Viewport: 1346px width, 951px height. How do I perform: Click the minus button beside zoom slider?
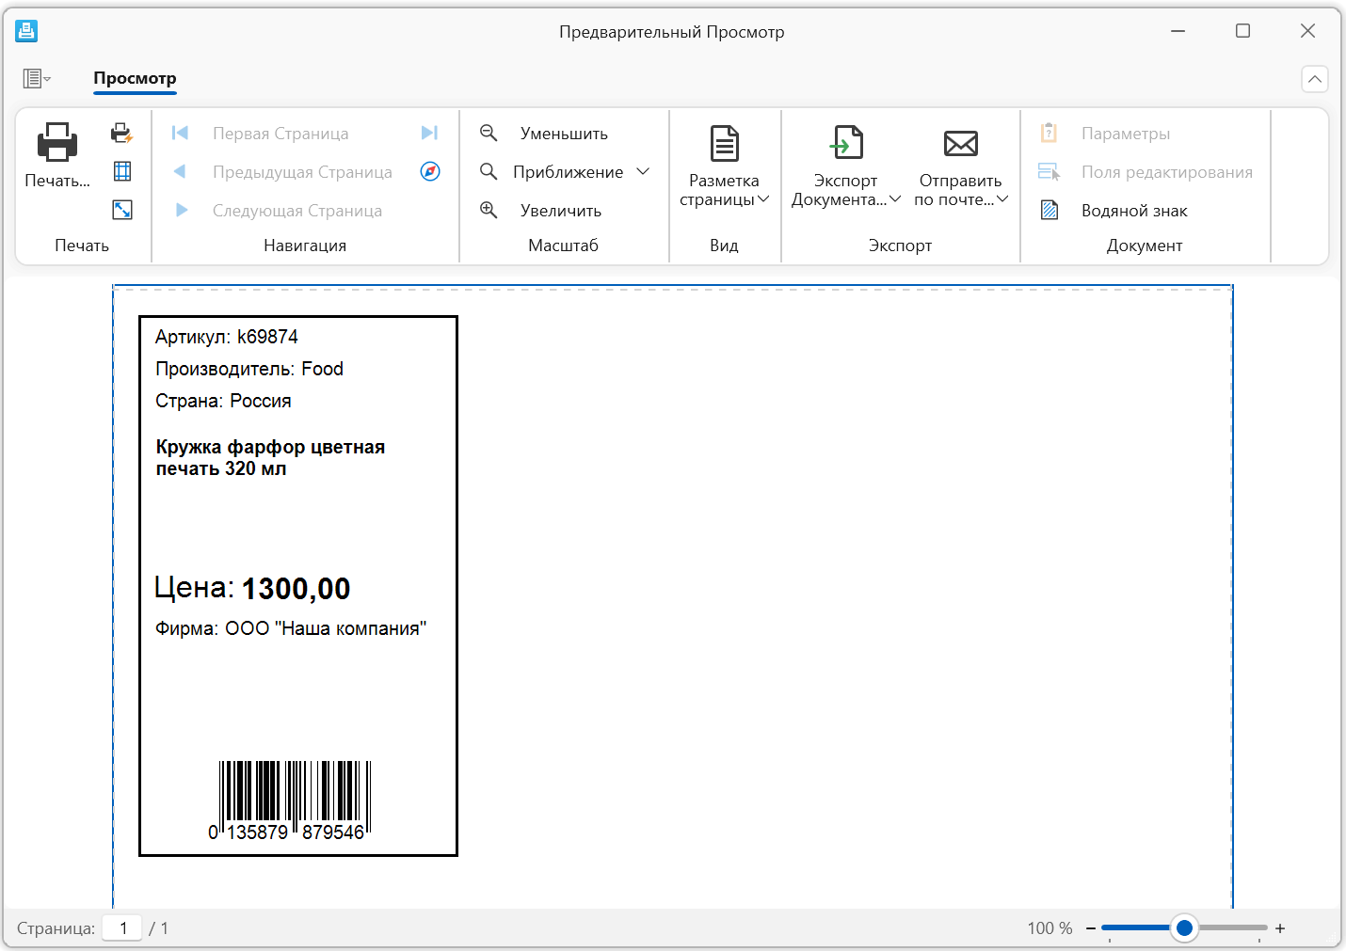pos(1091,928)
